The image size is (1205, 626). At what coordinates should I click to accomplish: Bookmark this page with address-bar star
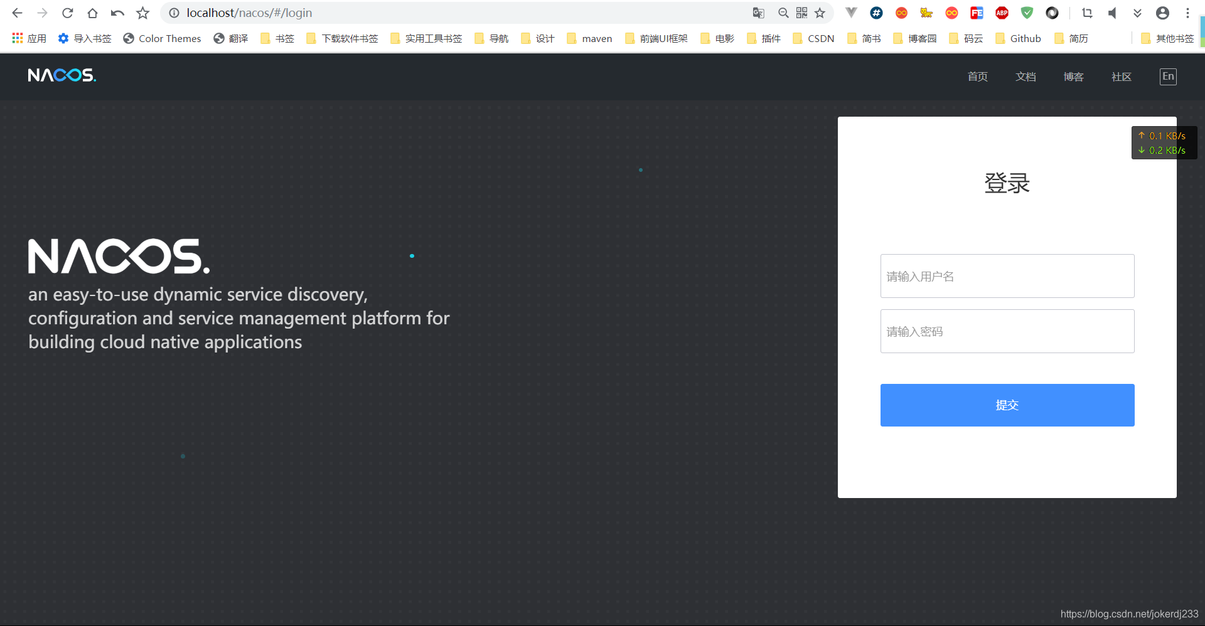[820, 13]
